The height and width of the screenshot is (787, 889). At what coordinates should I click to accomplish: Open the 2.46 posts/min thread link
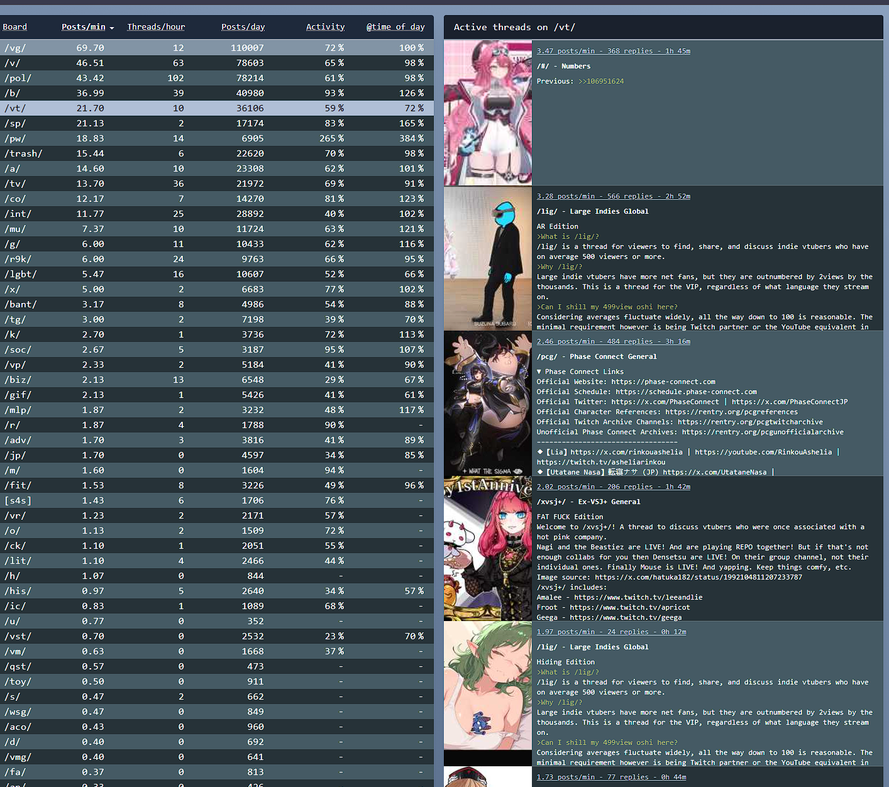[614, 341]
